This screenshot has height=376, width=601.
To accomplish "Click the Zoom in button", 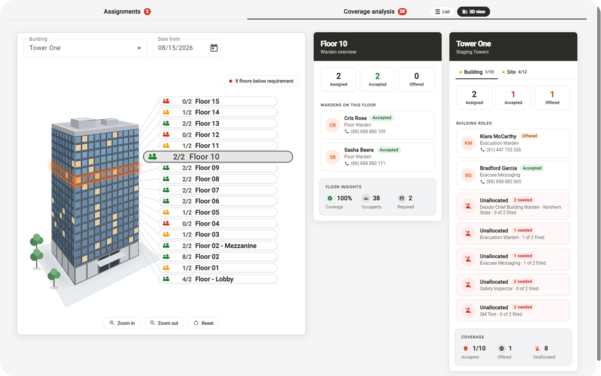I will [x=122, y=323].
